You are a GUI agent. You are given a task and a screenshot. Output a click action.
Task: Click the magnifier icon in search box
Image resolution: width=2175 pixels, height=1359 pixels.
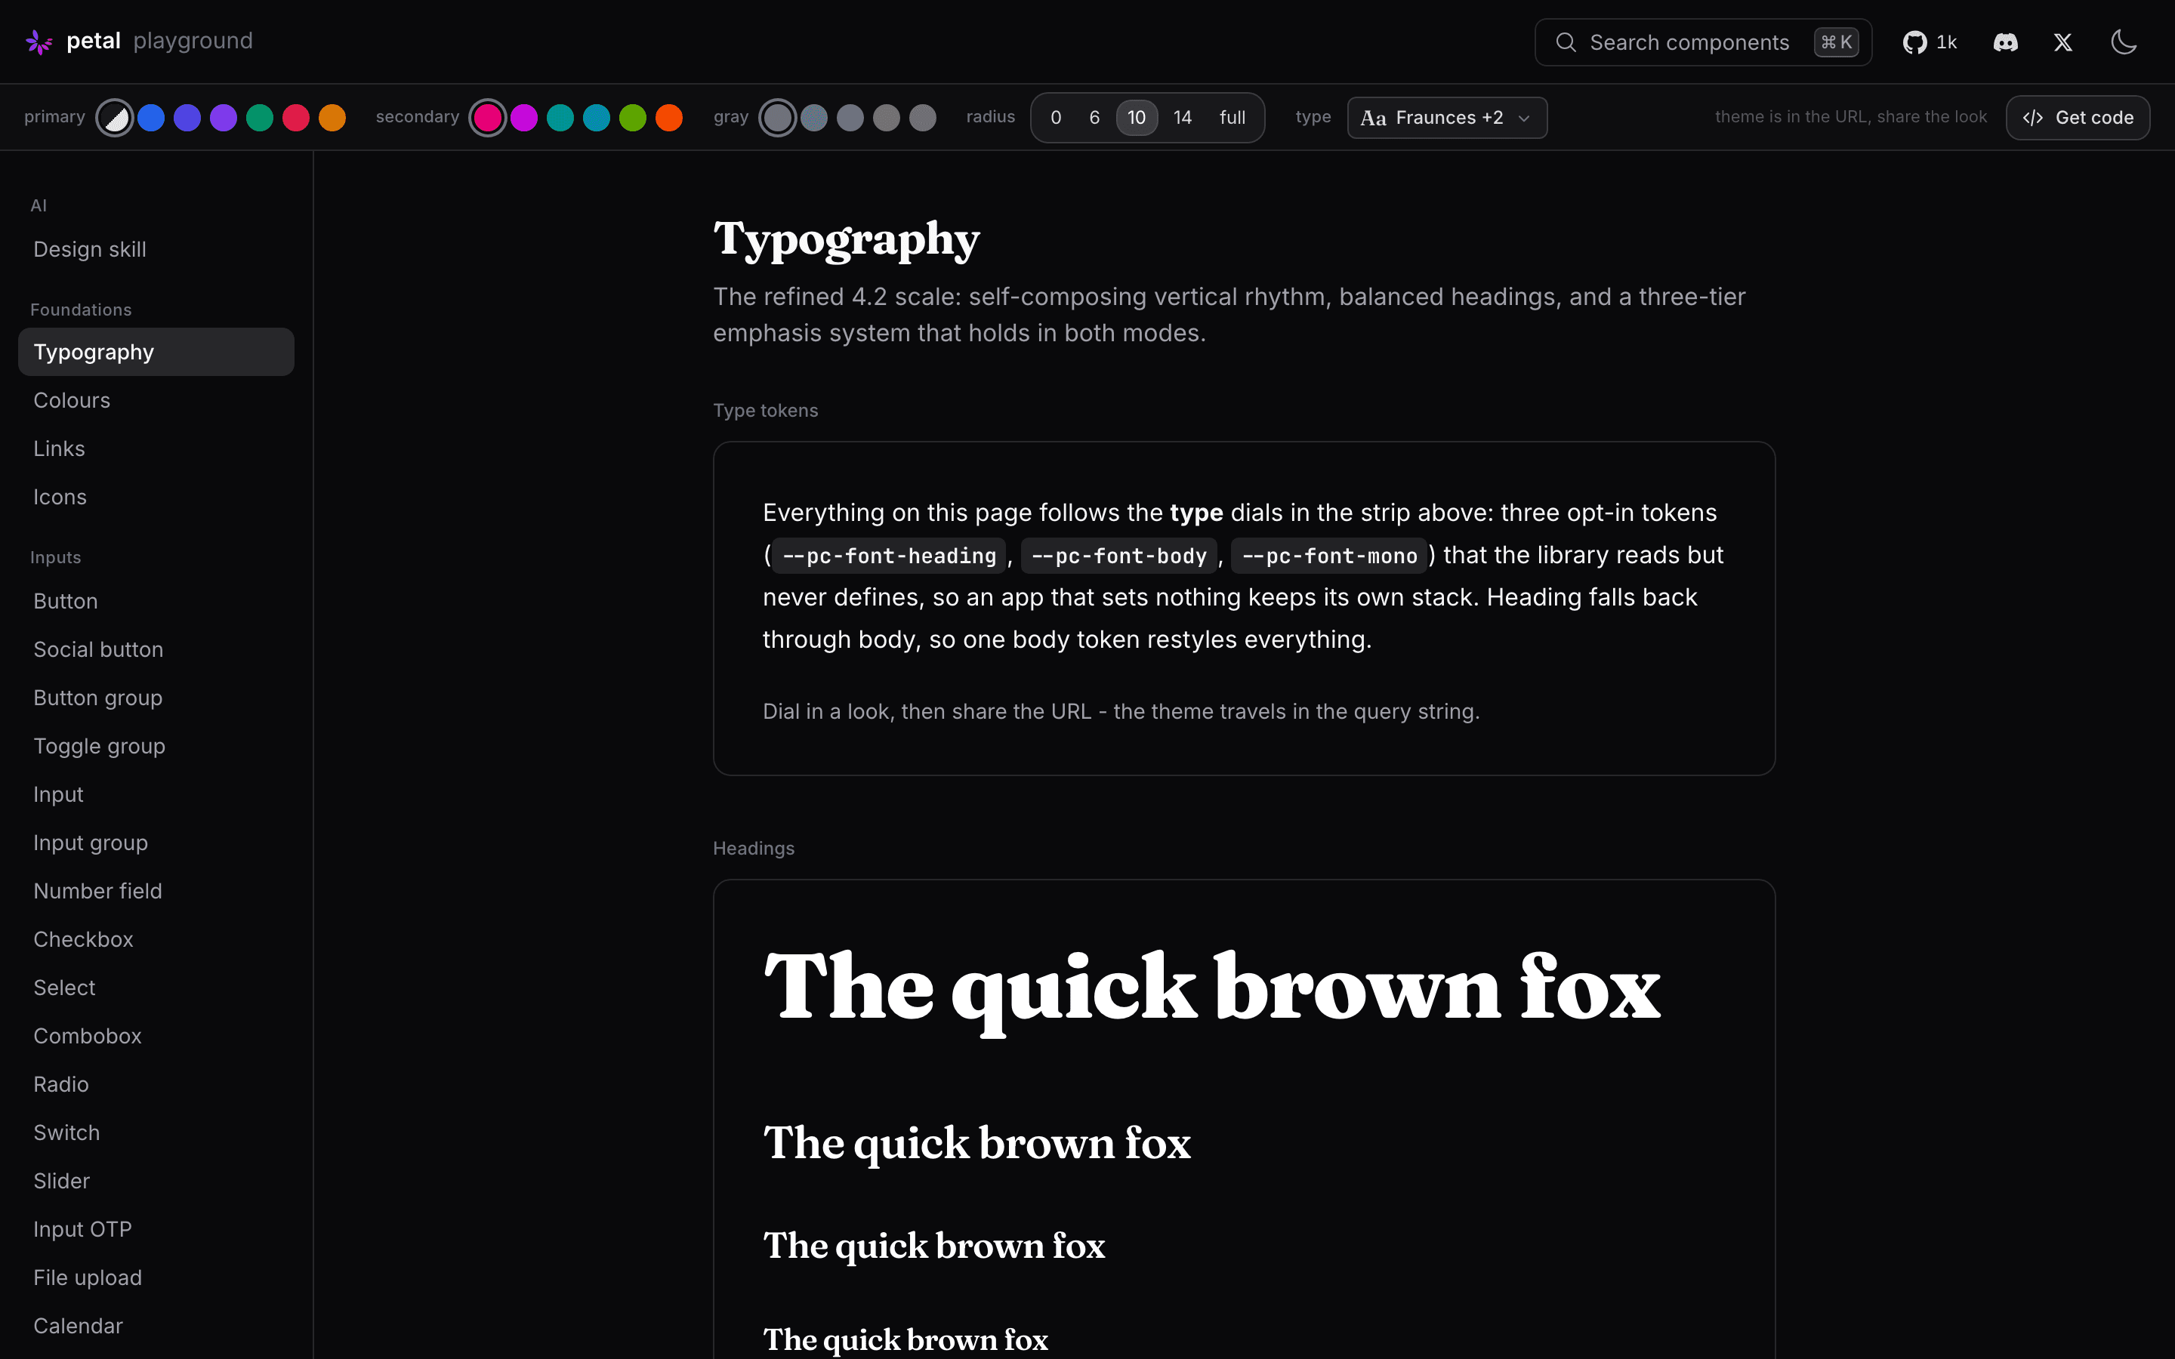pyautogui.click(x=1566, y=42)
